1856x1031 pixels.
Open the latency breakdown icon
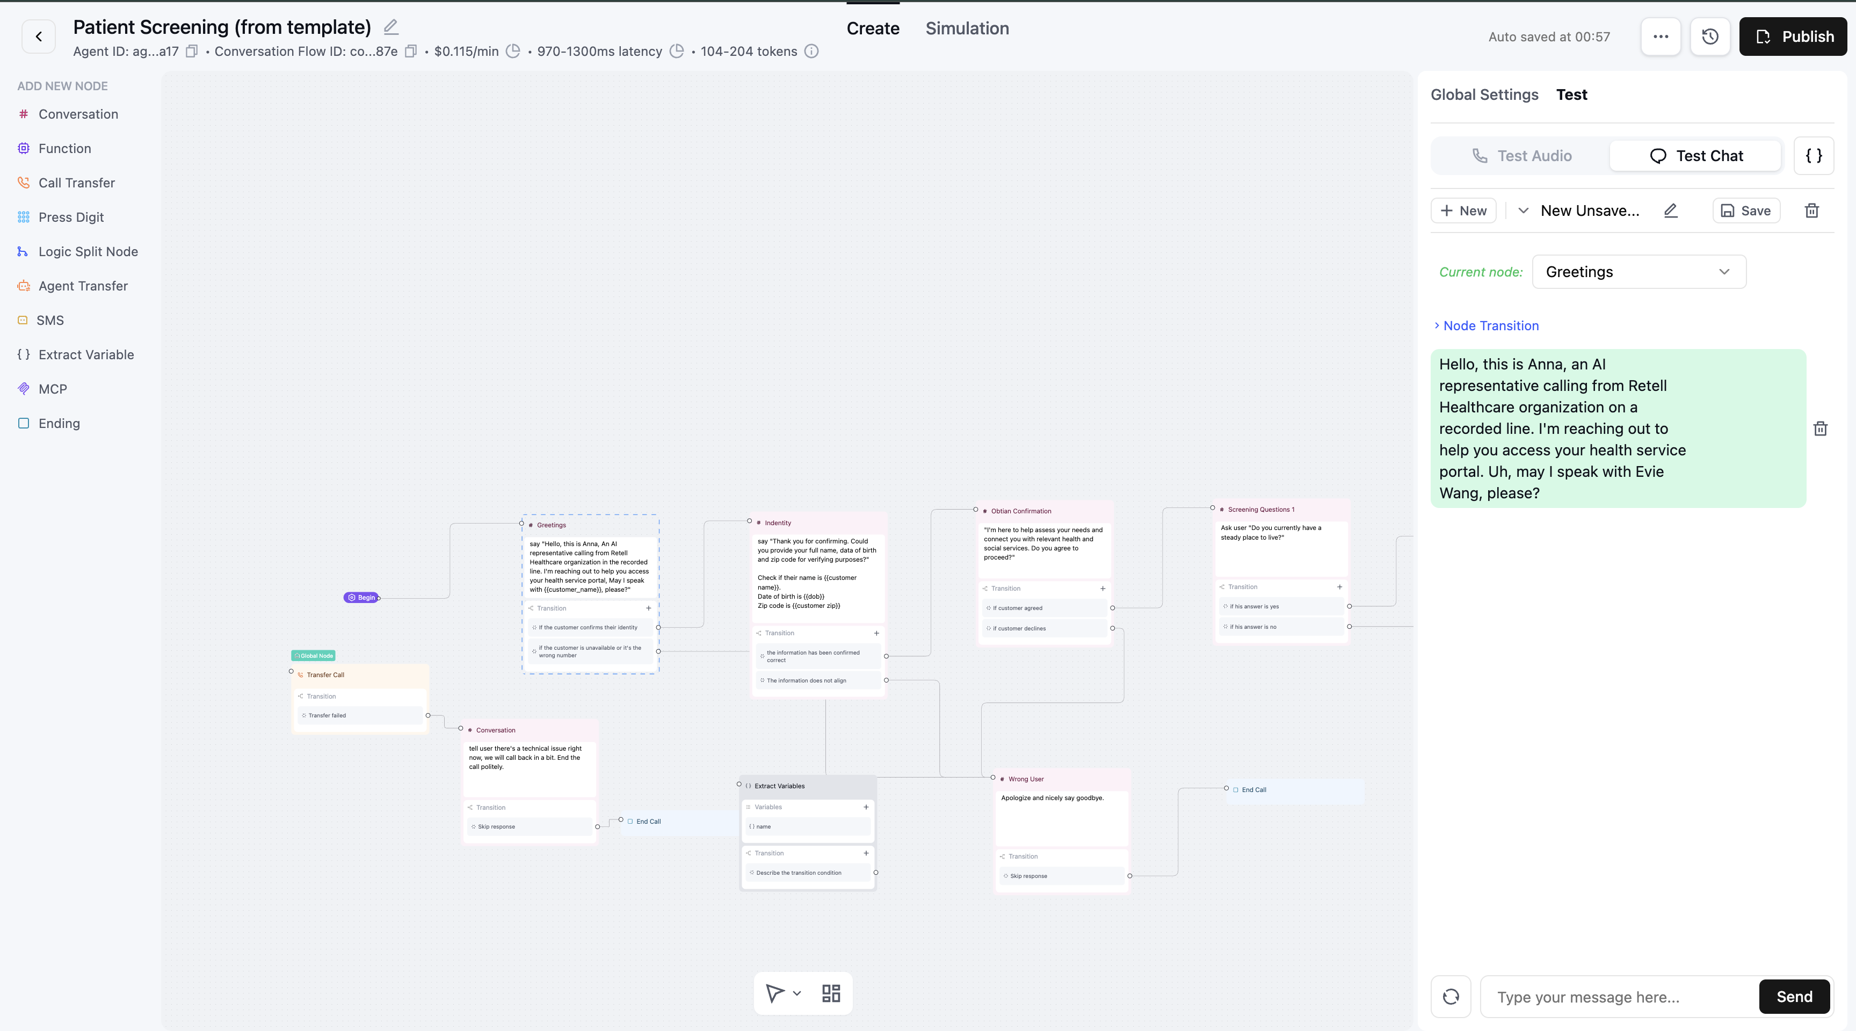click(677, 51)
